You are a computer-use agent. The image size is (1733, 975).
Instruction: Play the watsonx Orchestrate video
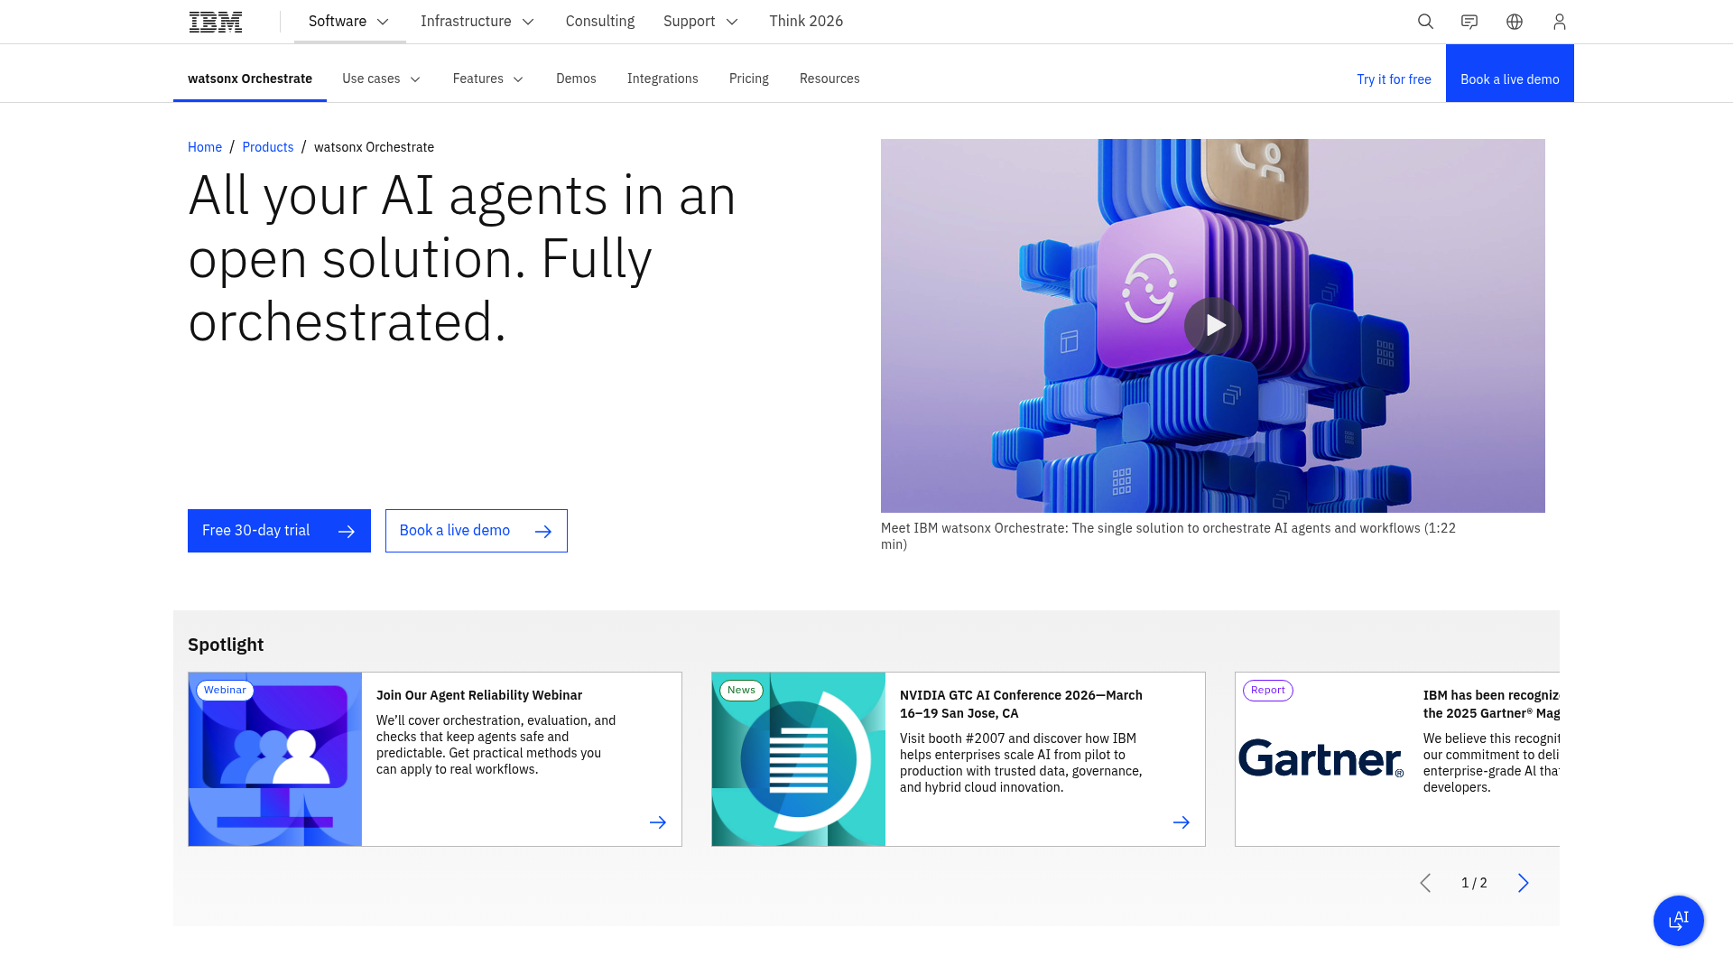tap(1213, 326)
